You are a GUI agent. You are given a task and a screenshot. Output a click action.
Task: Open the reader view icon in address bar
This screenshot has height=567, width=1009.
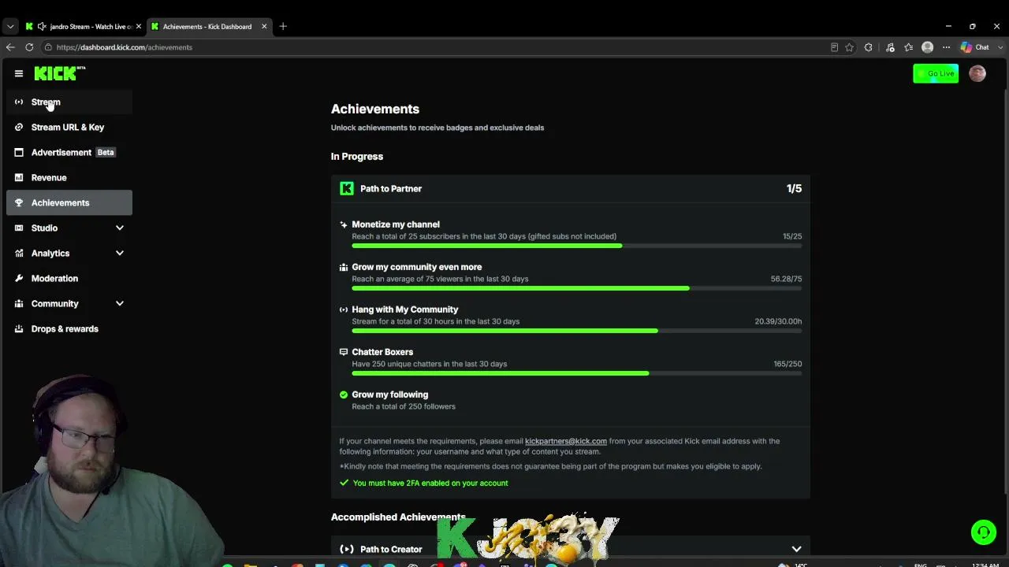pyautogui.click(x=834, y=47)
